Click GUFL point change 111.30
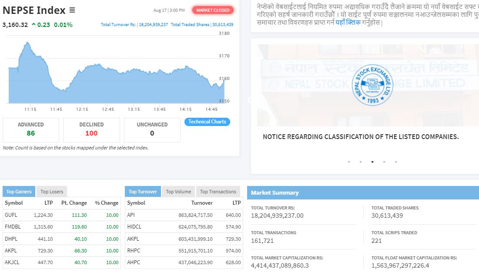479x272 pixels. point(80,215)
